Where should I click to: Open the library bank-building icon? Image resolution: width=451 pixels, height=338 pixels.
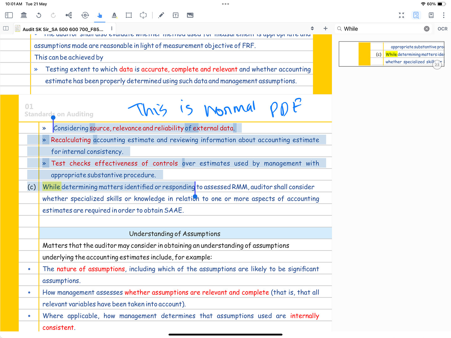click(24, 15)
